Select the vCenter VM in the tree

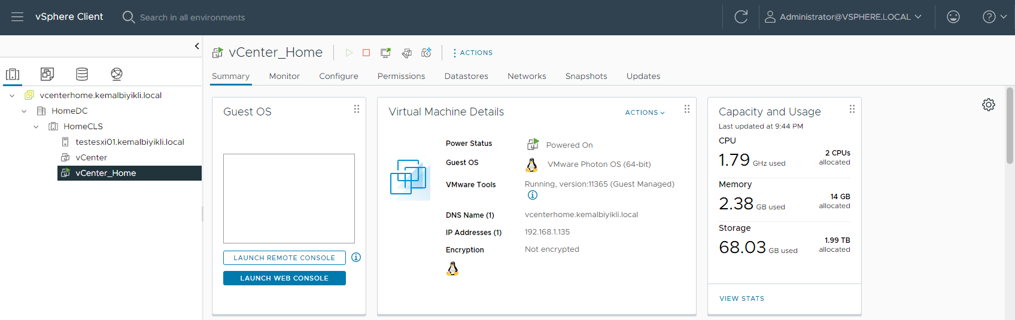91,157
